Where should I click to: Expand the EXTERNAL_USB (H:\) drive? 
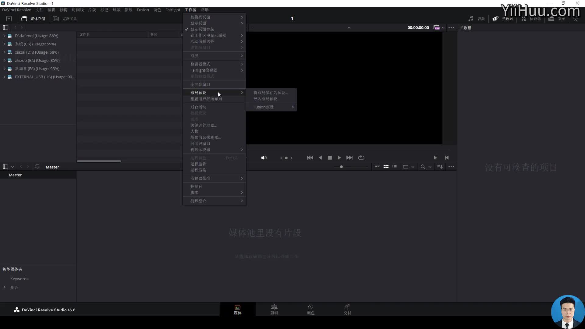[x=4, y=77]
